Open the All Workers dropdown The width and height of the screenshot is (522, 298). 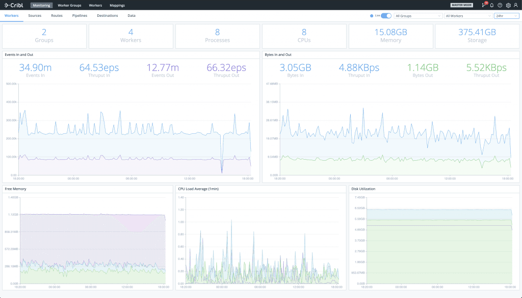(x=467, y=16)
